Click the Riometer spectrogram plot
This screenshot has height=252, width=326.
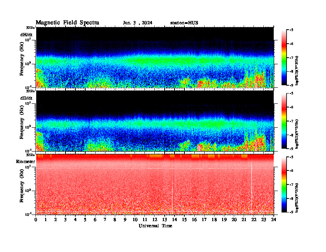pos(155,184)
